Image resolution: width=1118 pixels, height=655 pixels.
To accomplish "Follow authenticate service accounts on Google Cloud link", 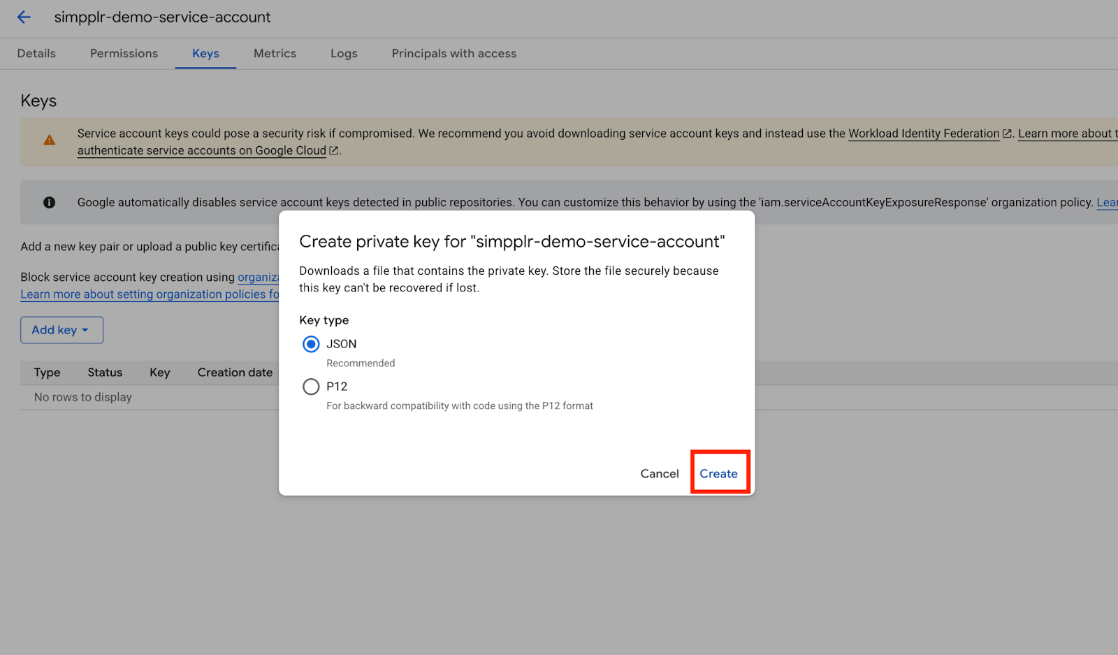I will (201, 151).
